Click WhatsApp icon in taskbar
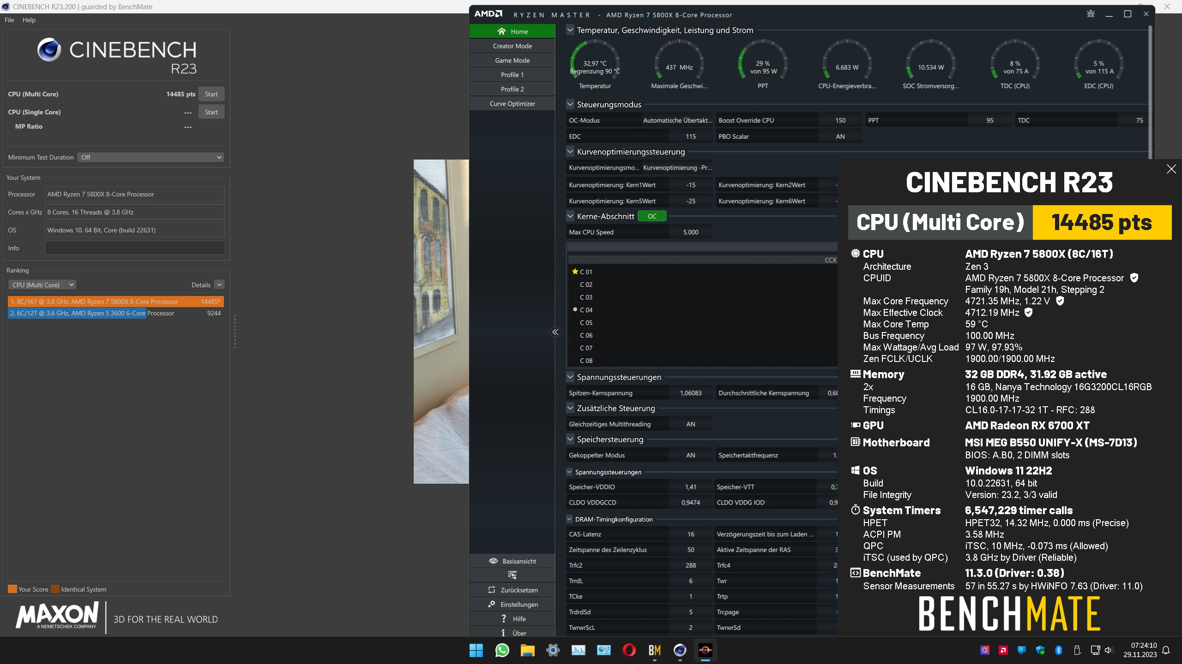Image resolution: width=1182 pixels, height=664 pixels. (x=502, y=650)
